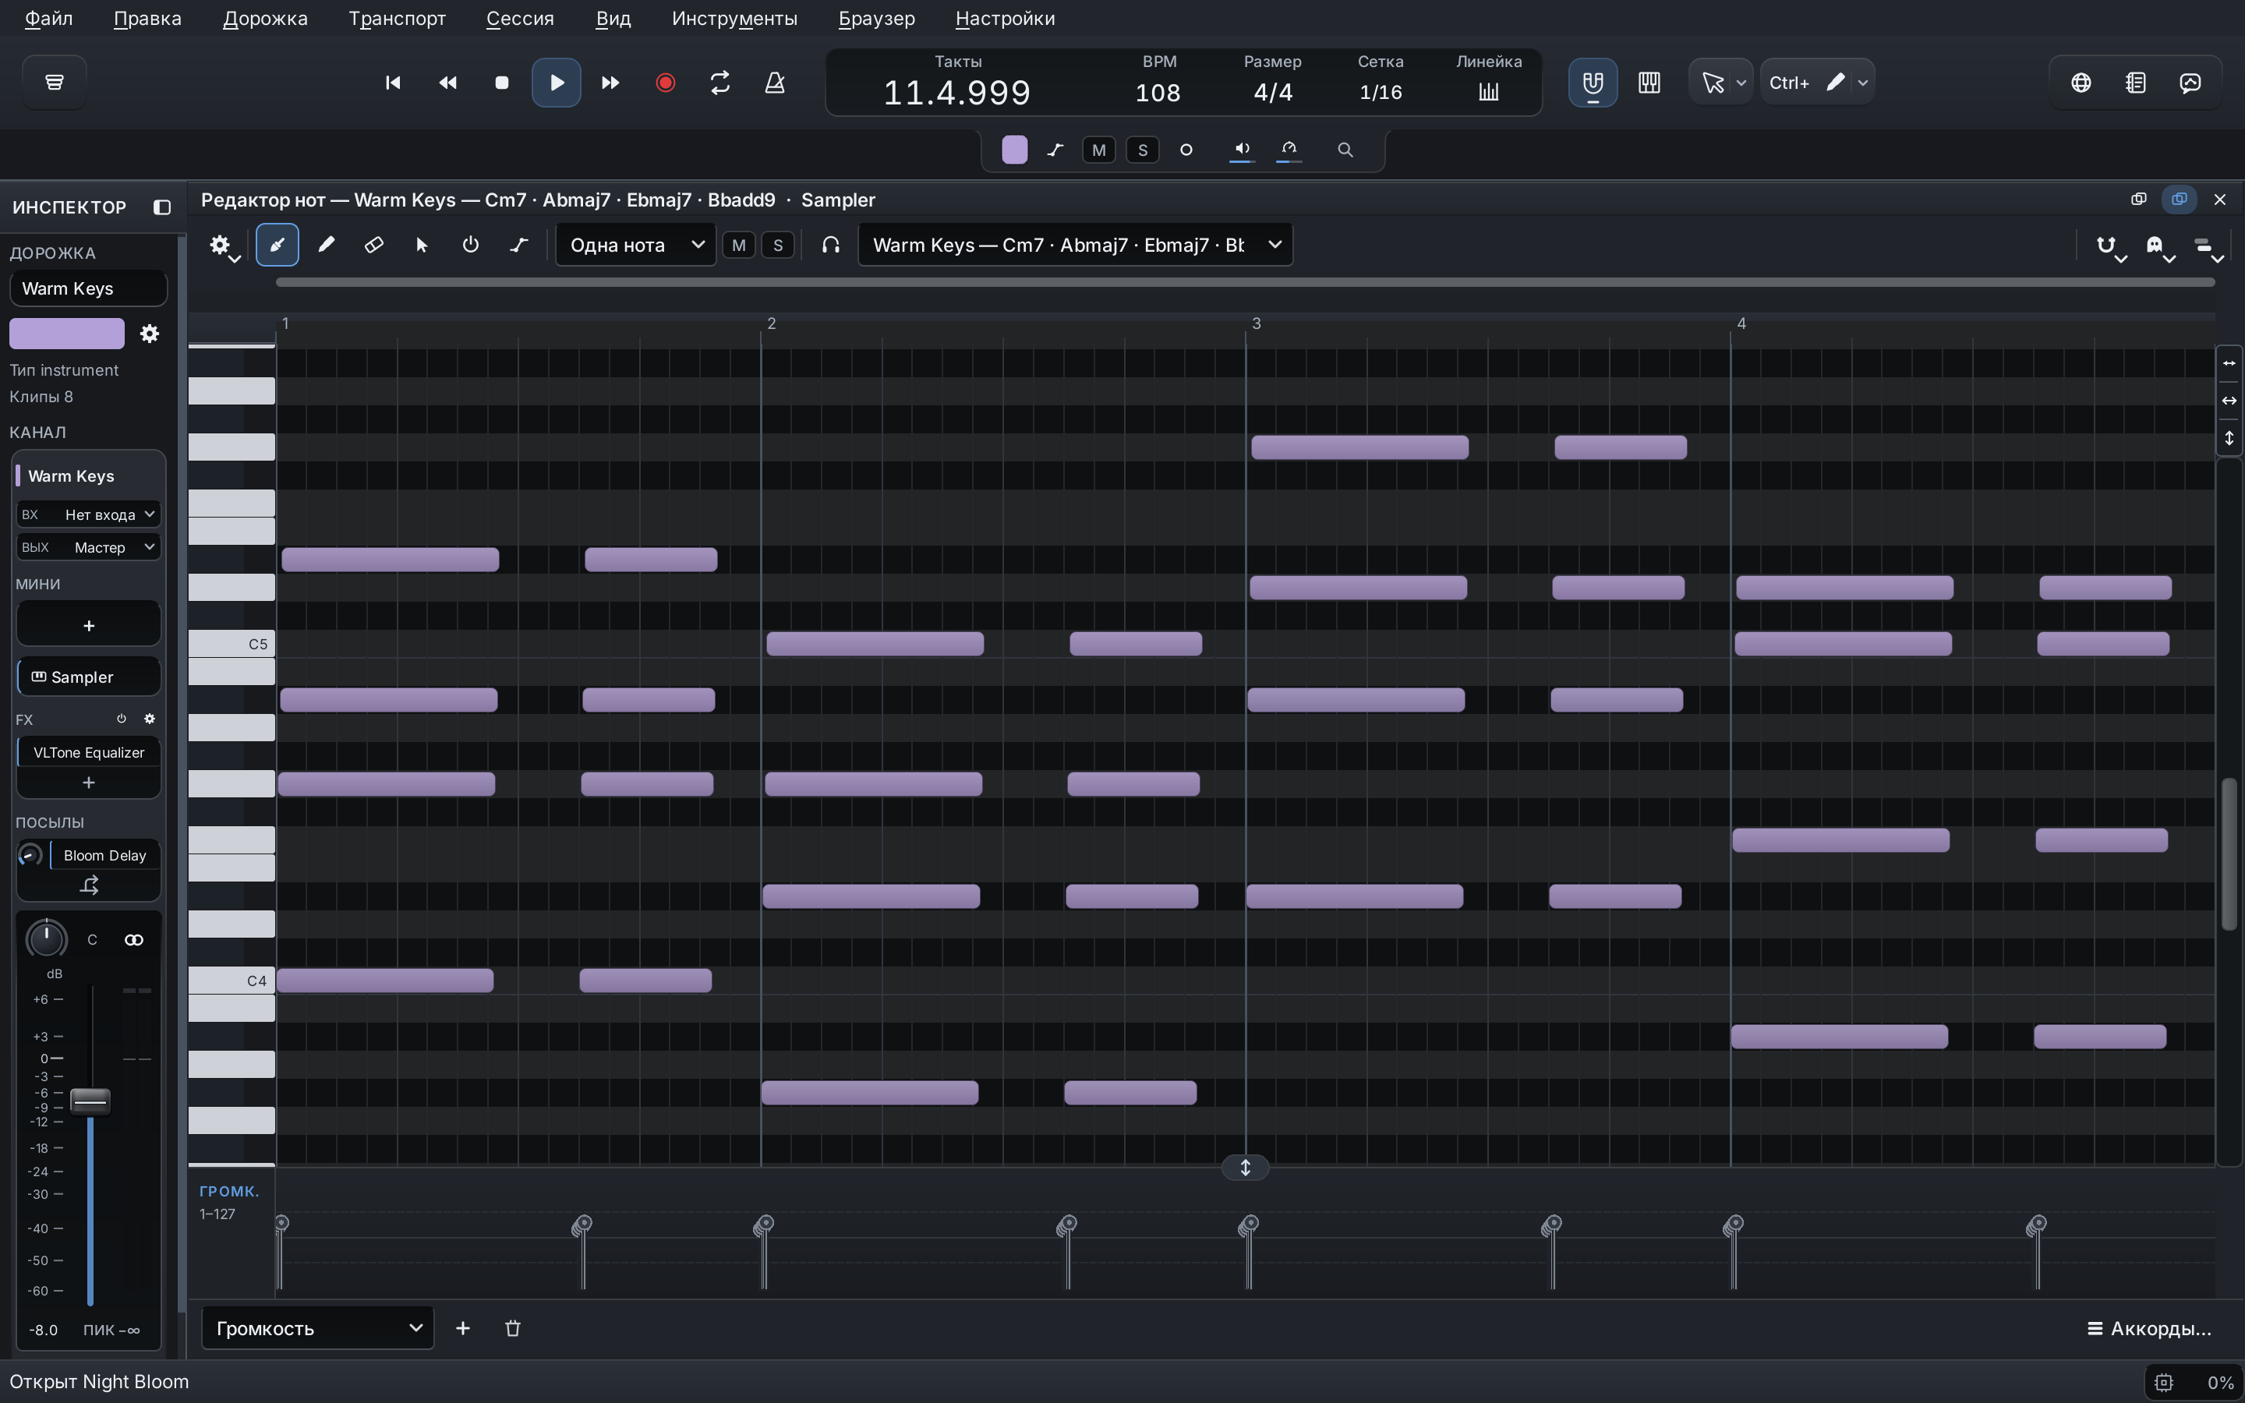2245x1403 pixels.
Task: Click the lilac track color in Inspector
Action: tap(67, 333)
